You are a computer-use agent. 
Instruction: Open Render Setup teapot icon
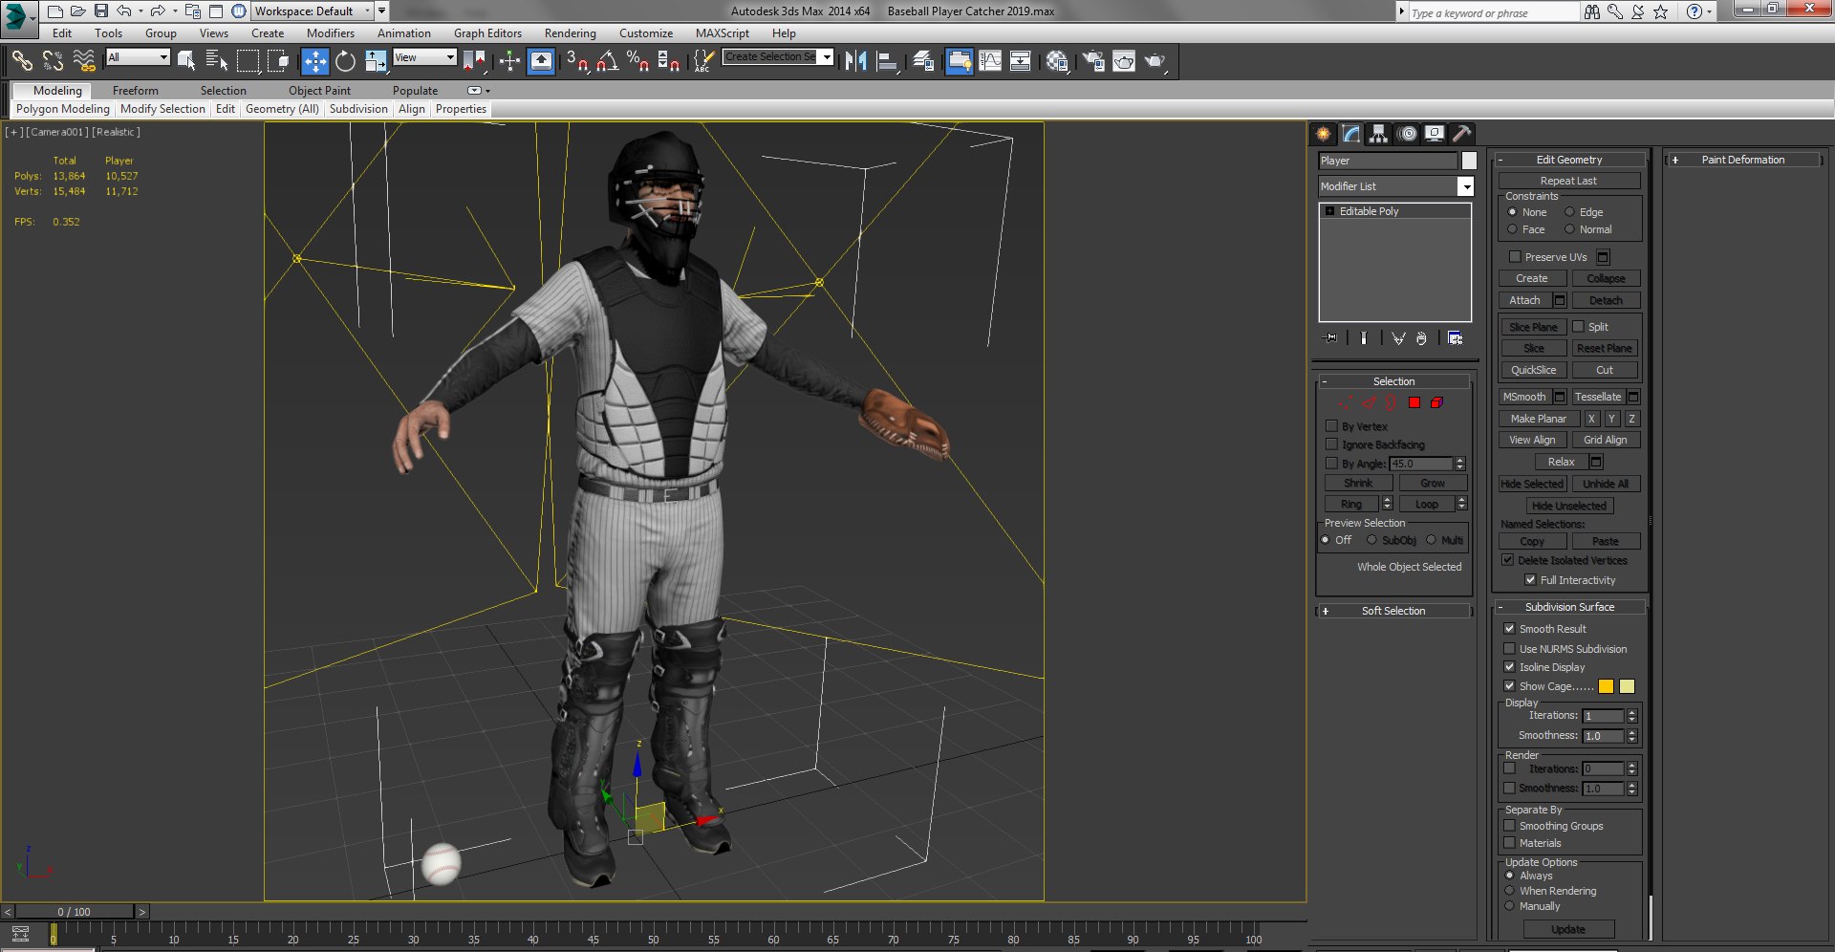pyautogui.click(x=1092, y=61)
